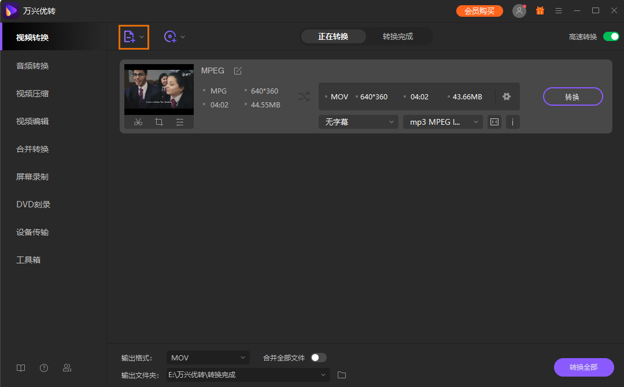Open the 输出格式 MOV format dropdown

(208, 358)
